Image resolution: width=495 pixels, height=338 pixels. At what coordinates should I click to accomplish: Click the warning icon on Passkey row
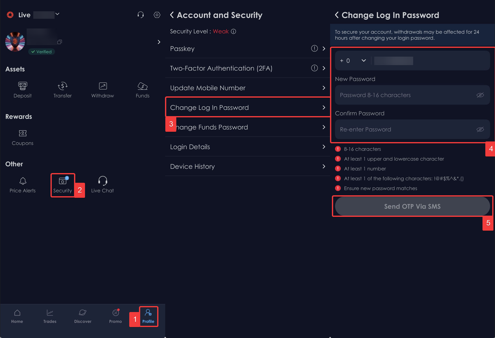(314, 49)
